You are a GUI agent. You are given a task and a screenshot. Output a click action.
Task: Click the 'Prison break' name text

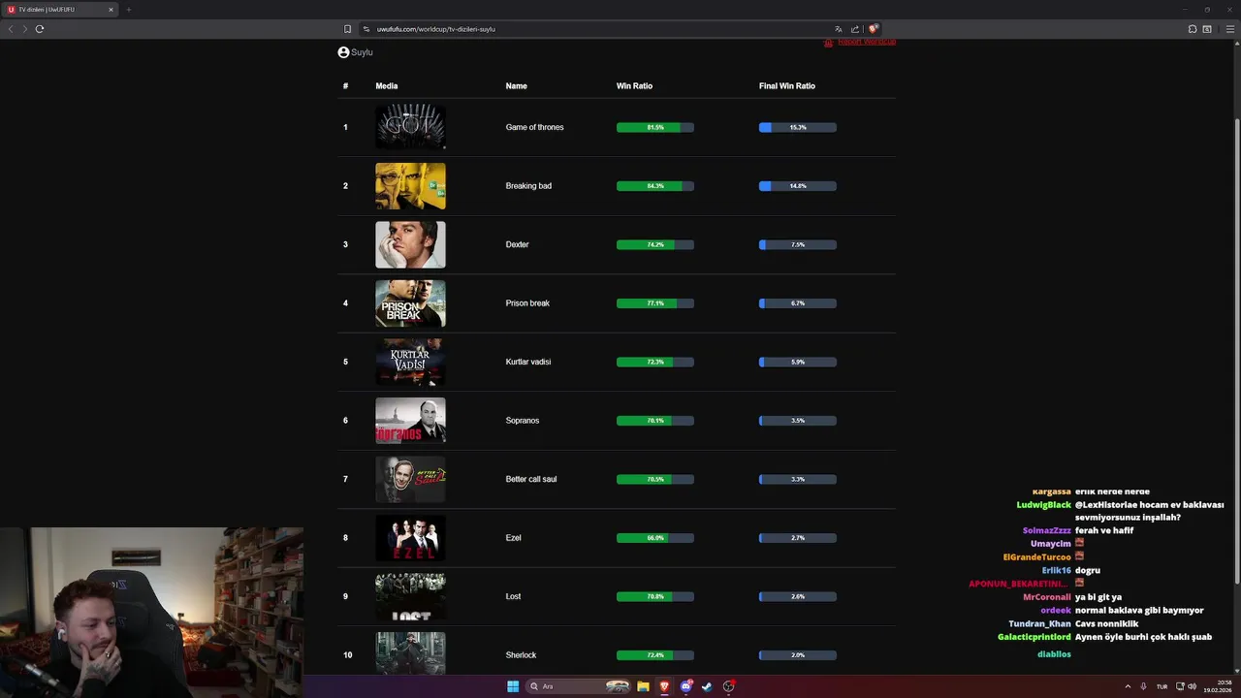527,303
